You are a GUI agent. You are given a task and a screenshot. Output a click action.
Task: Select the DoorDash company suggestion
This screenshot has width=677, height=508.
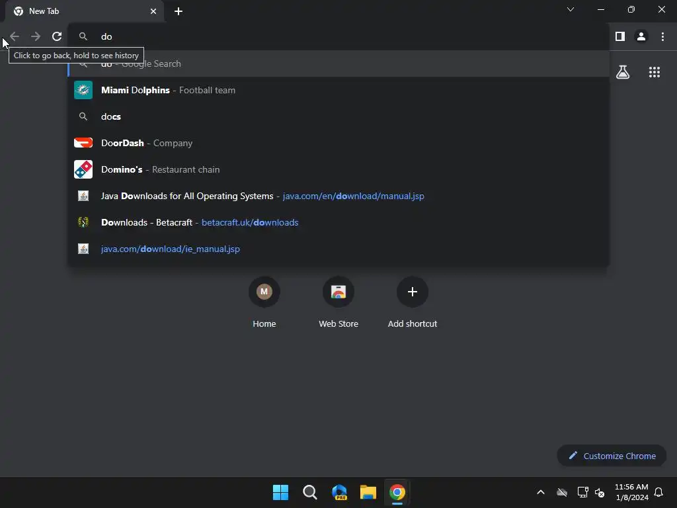pyautogui.click(x=338, y=143)
